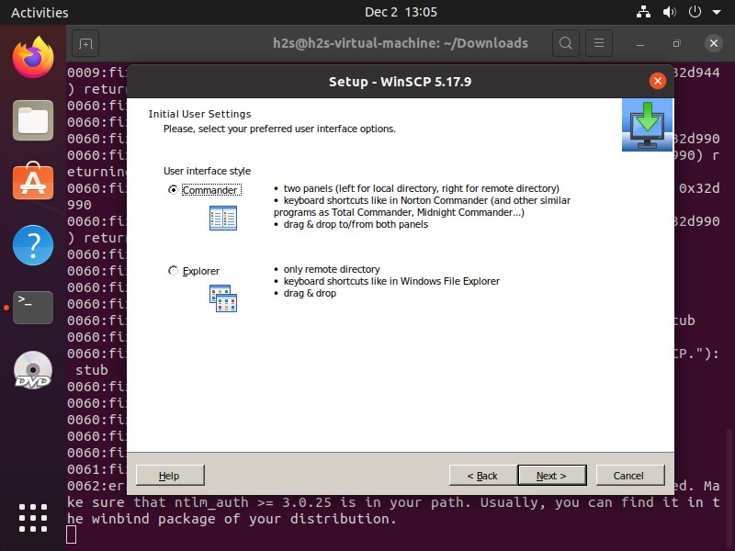735x551 pixels.
Task: Click the Help button
Action: tap(170, 476)
